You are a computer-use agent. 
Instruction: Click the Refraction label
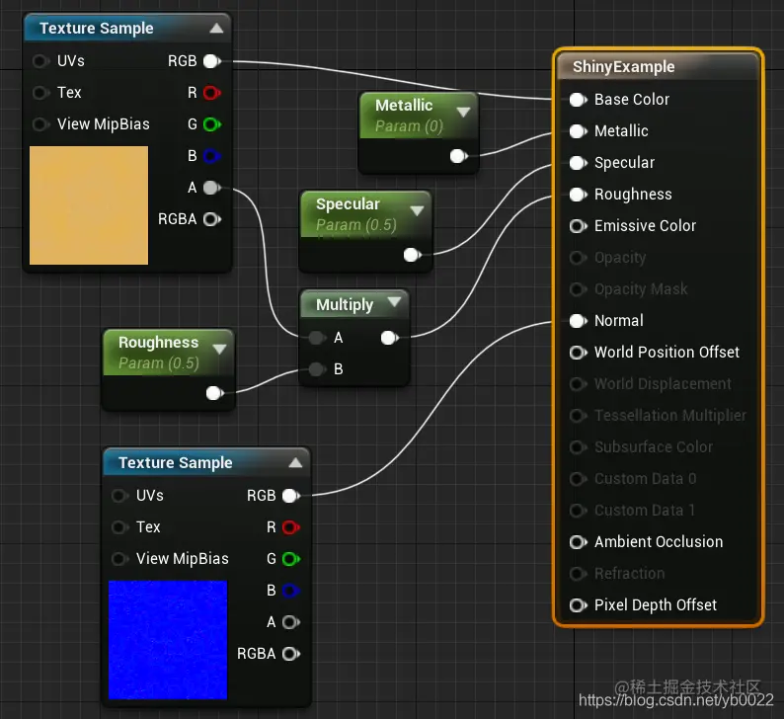click(630, 574)
